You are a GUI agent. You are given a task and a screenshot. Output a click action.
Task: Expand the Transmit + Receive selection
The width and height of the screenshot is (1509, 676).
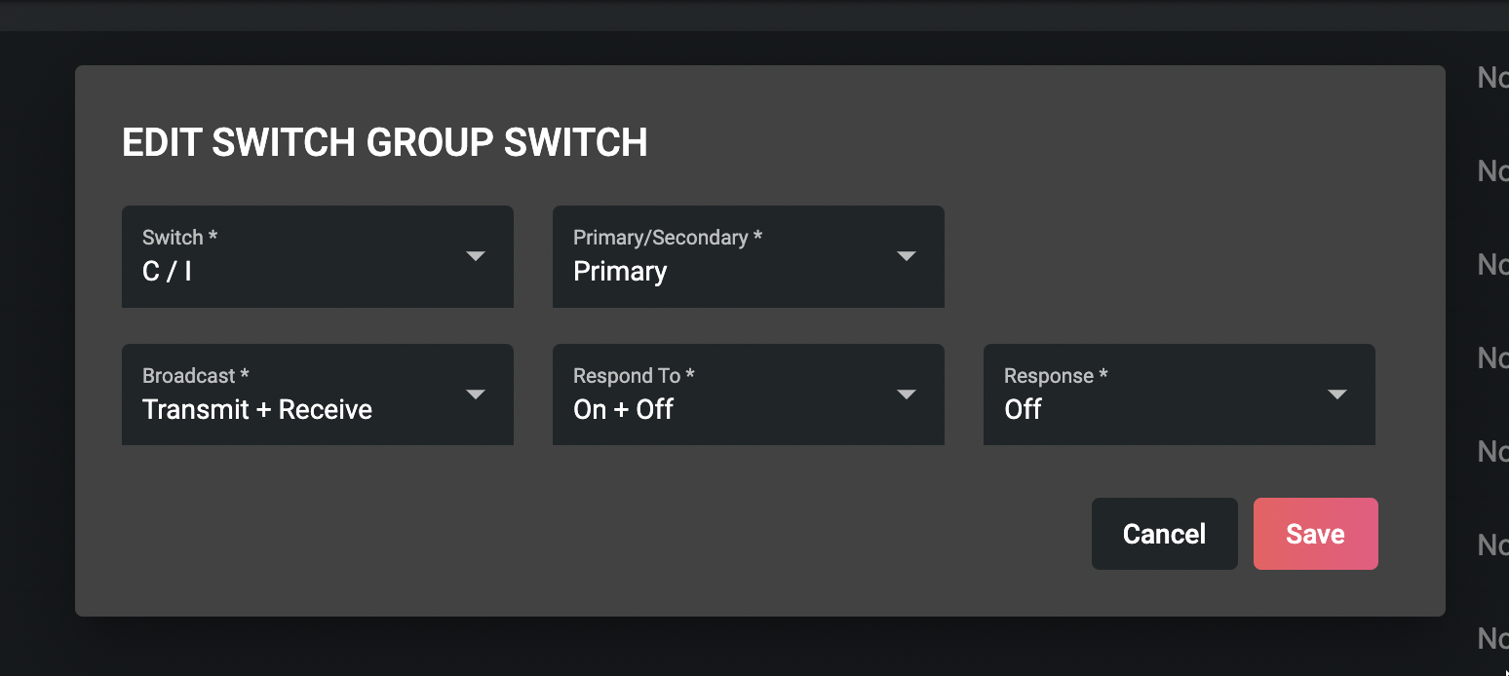click(292, 408)
